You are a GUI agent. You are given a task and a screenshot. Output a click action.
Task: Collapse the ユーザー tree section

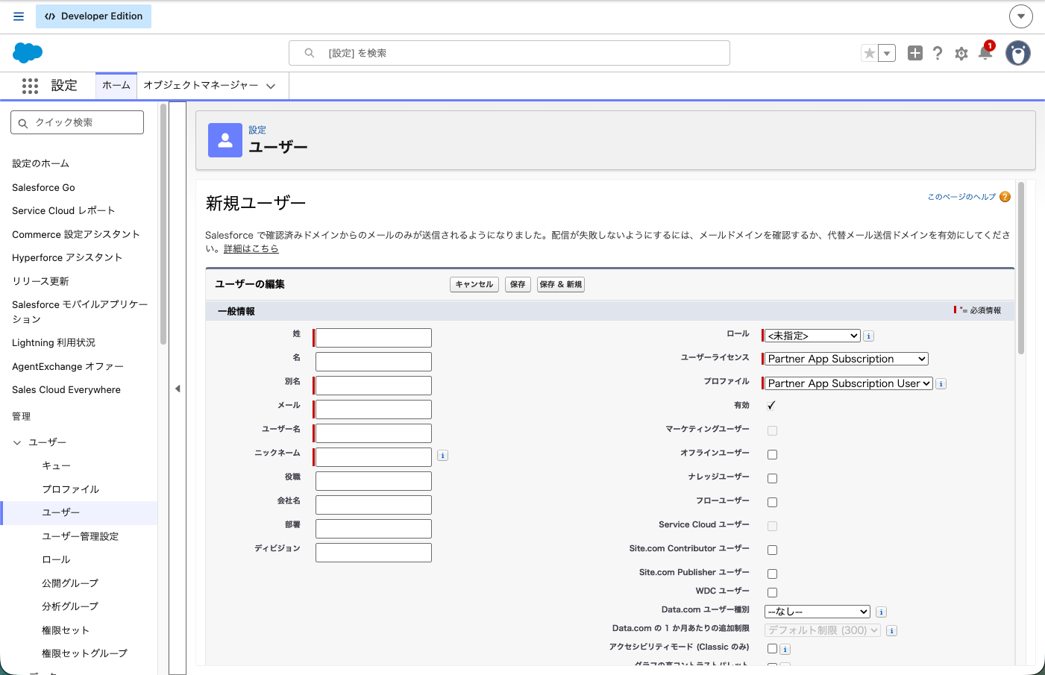coord(17,442)
